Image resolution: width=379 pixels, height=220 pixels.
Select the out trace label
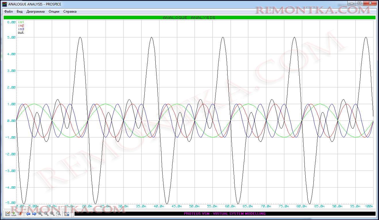pos(21,32)
